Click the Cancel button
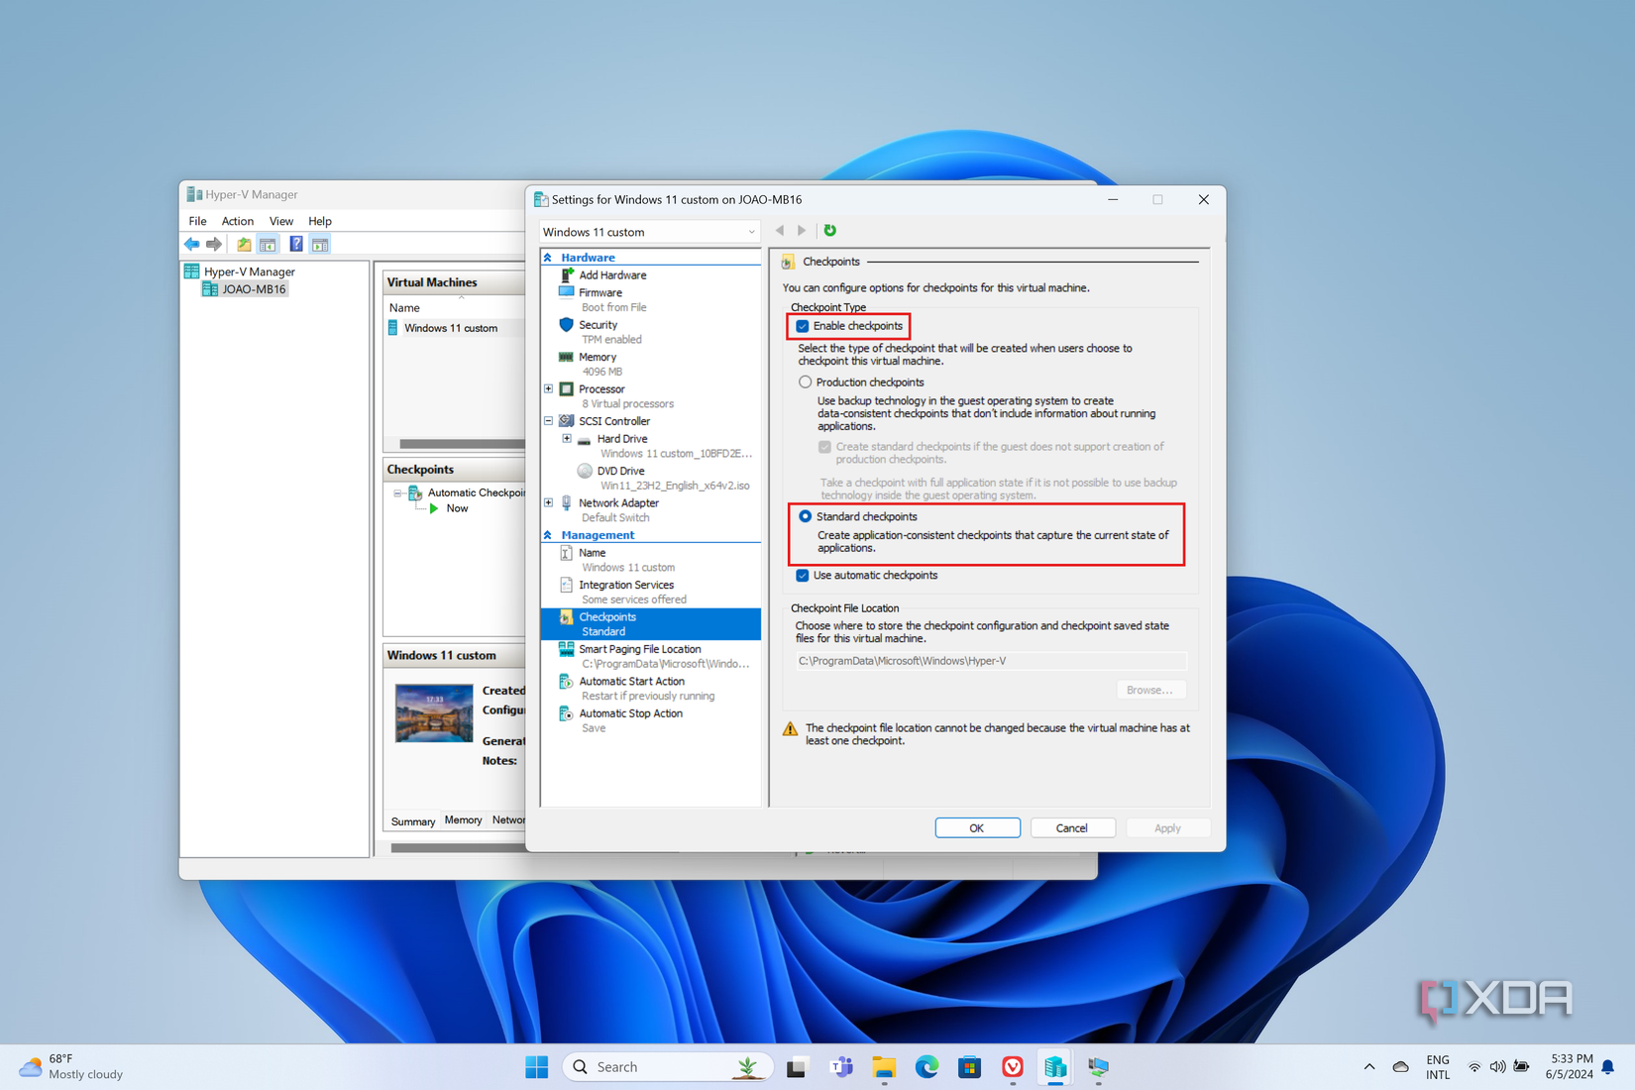The width and height of the screenshot is (1635, 1090). (1071, 827)
